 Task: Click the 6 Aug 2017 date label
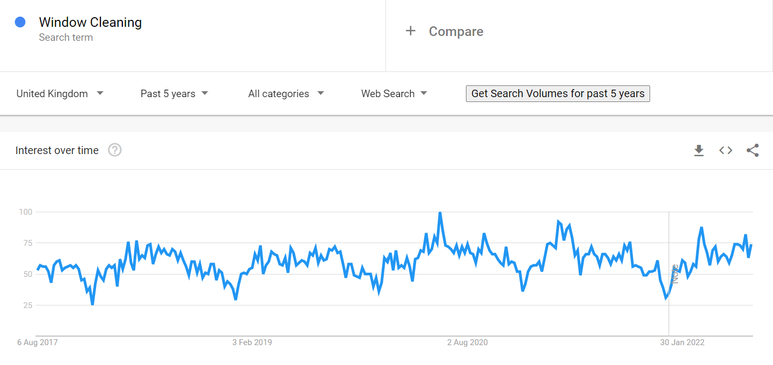point(37,342)
